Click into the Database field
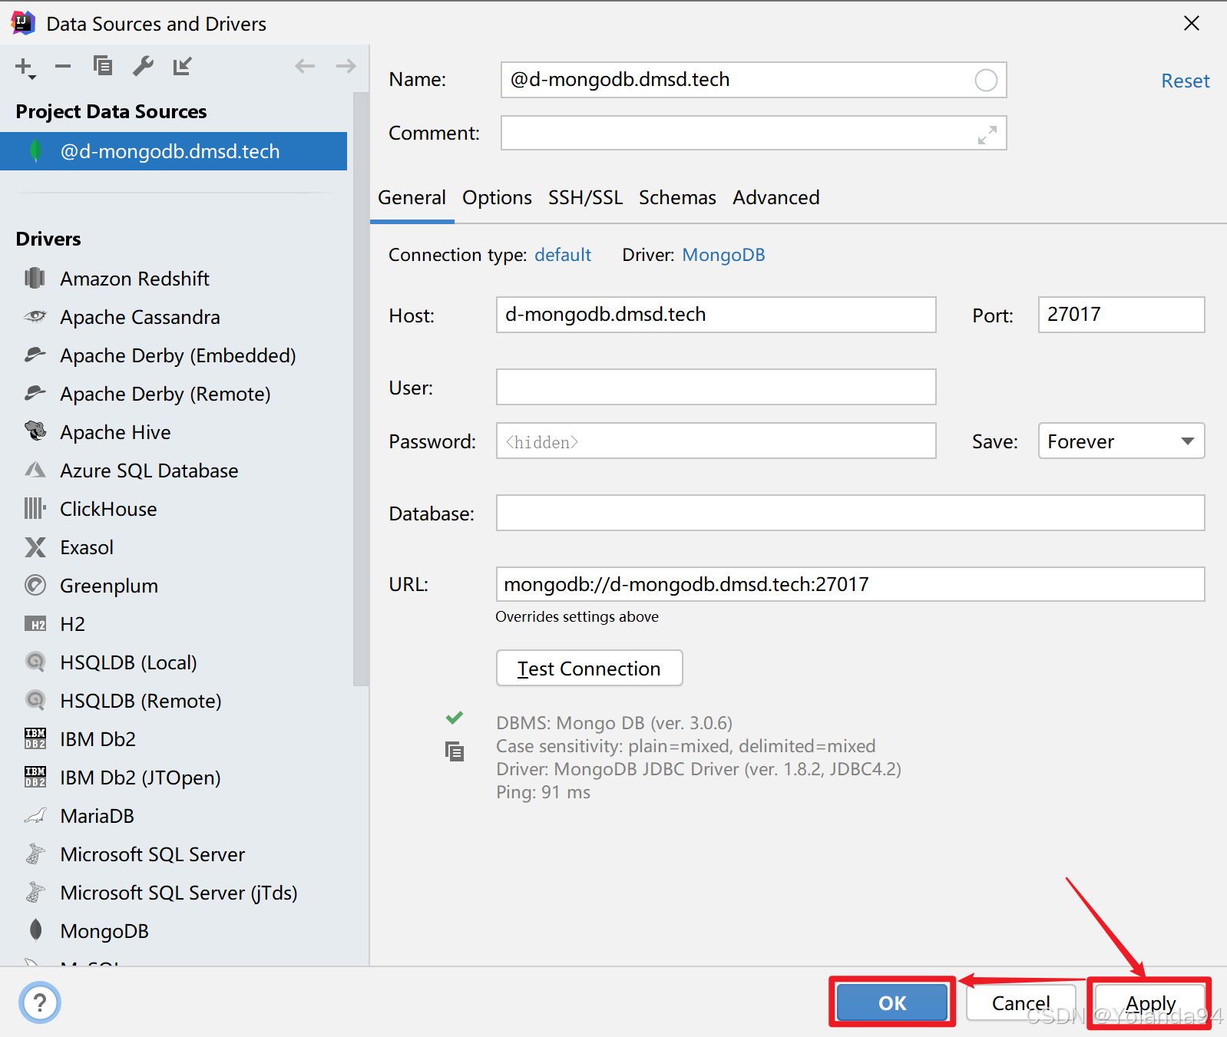The width and height of the screenshot is (1227, 1037). pyautogui.click(x=850, y=513)
